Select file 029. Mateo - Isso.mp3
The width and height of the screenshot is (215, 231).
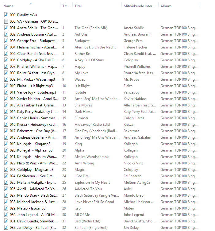click(x=28, y=208)
